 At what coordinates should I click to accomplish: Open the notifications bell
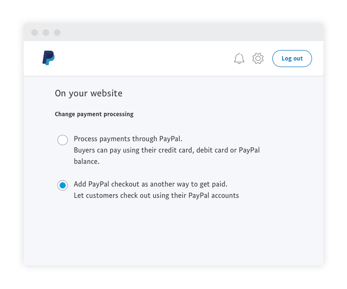coord(239,59)
